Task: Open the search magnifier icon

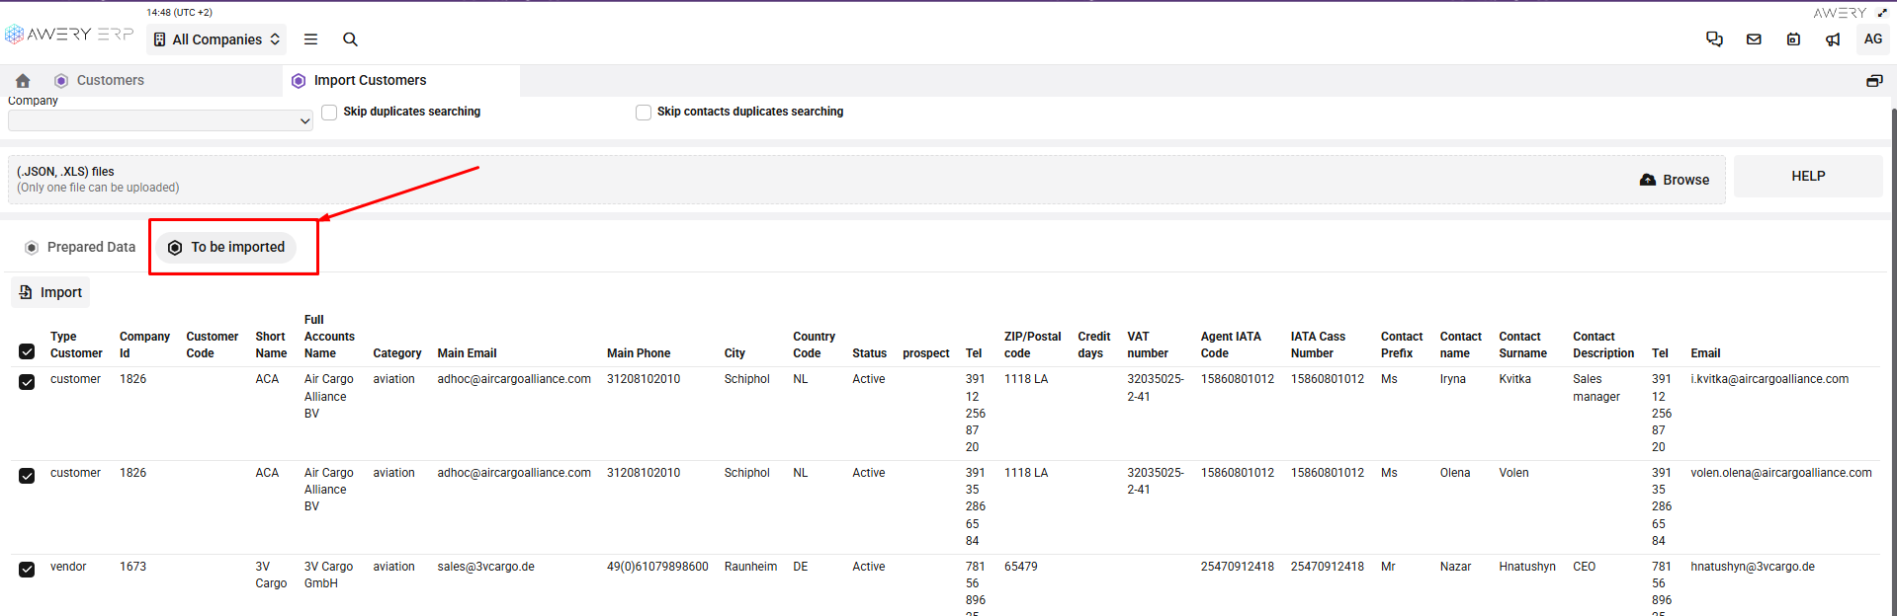Action: click(x=350, y=39)
